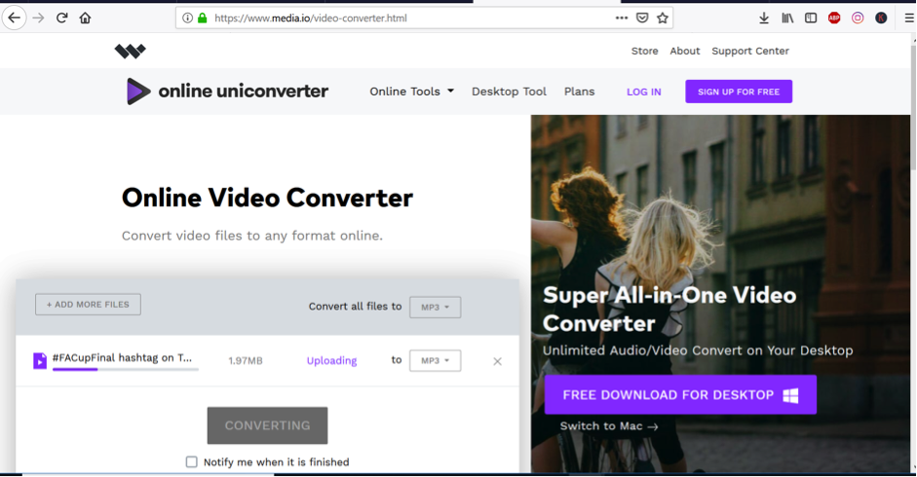Image resolution: width=917 pixels, height=477 pixels.
Task: Click the upload progress bar under the filename
Action: click(125, 370)
